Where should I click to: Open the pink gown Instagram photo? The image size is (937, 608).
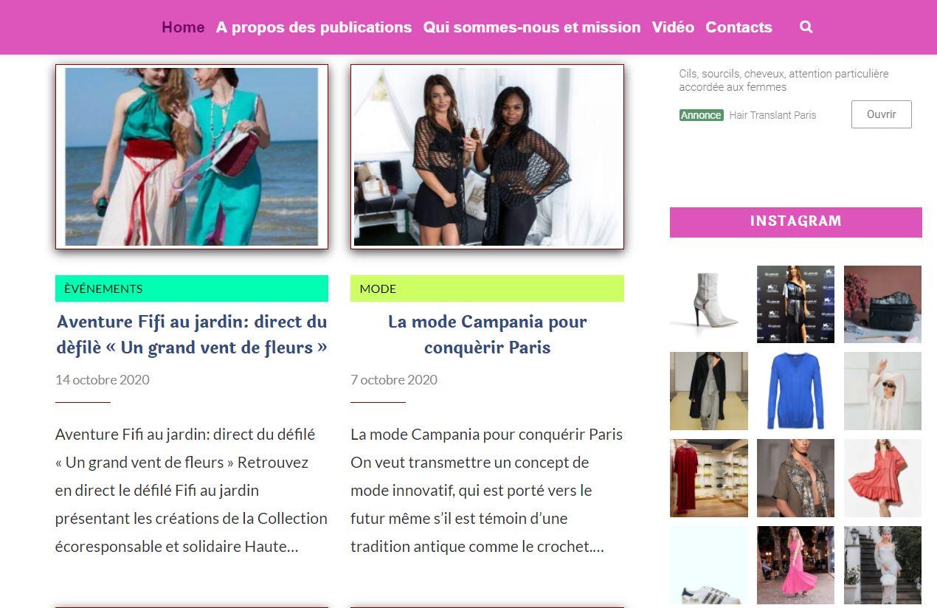[x=795, y=565]
